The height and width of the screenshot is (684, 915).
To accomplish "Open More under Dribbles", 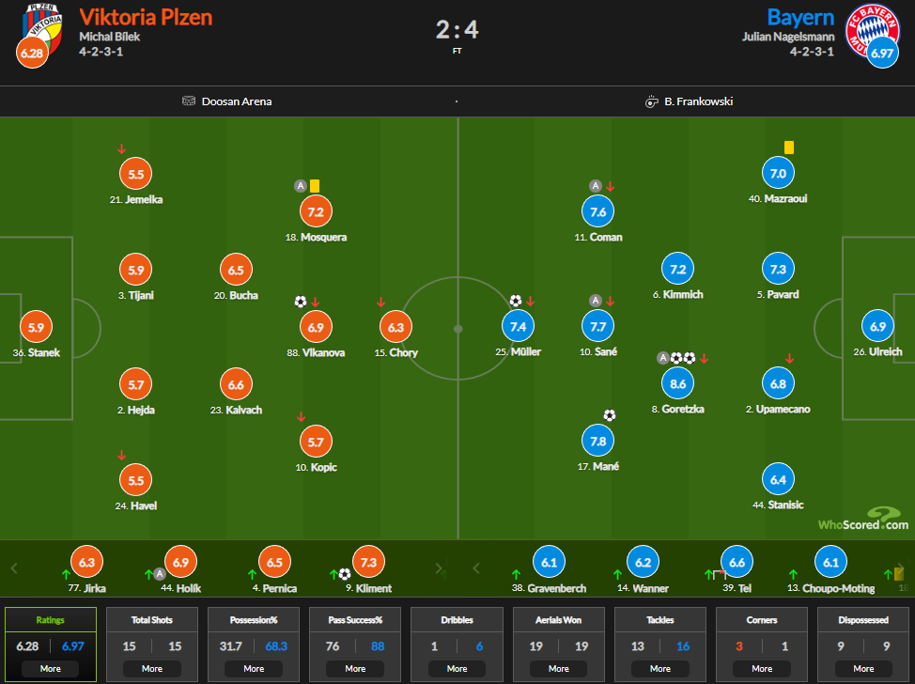I will point(457,668).
